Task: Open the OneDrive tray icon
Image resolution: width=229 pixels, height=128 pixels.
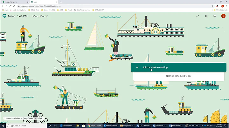Action: (205, 125)
